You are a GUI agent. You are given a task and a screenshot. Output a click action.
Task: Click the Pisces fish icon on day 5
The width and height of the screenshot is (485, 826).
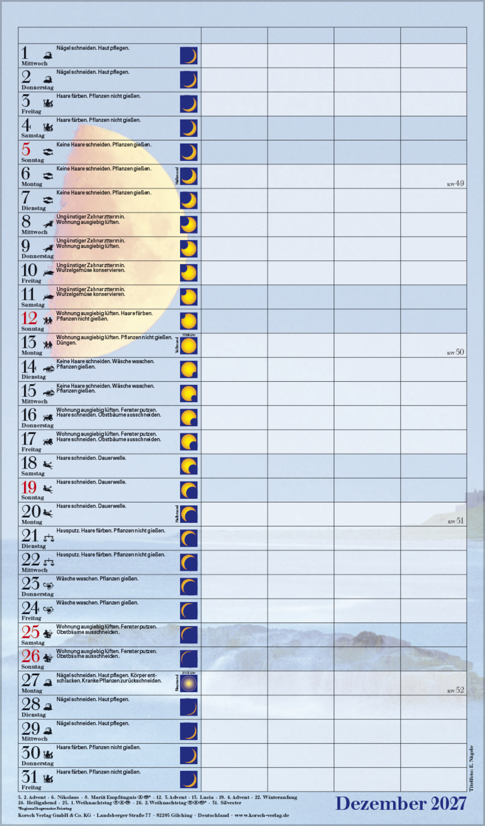pyautogui.click(x=48, y=152)
